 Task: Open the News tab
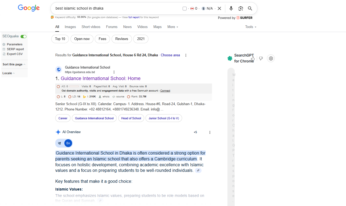(127, 27)
